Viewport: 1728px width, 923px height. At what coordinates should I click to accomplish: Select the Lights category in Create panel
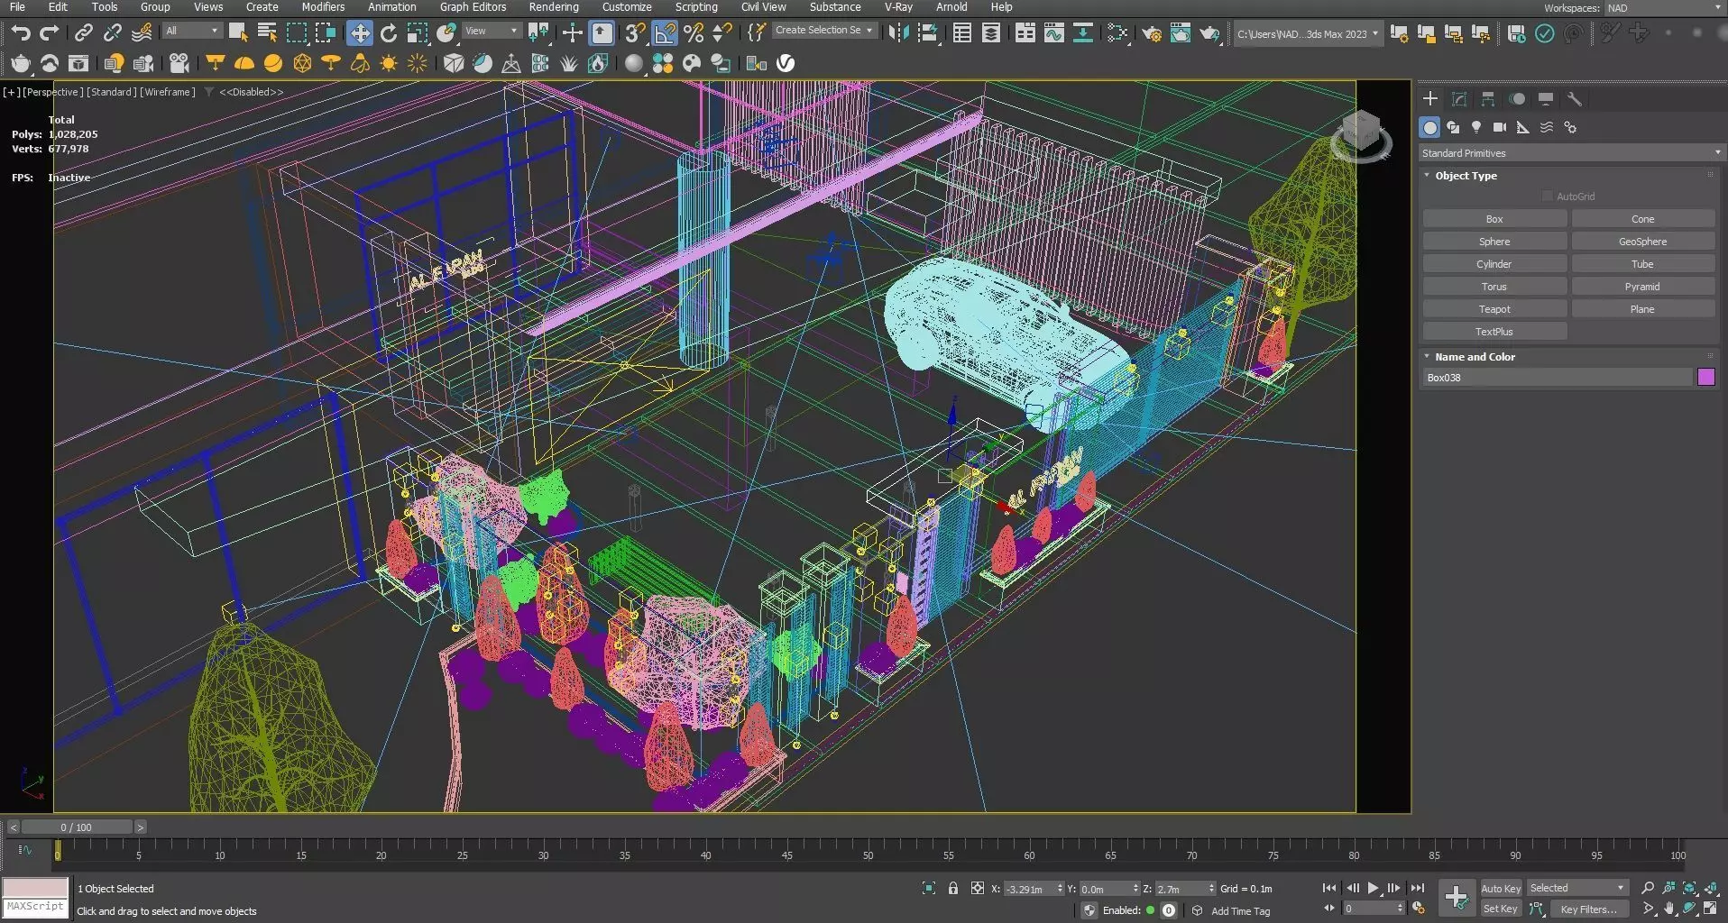[x=1476, y=127]
